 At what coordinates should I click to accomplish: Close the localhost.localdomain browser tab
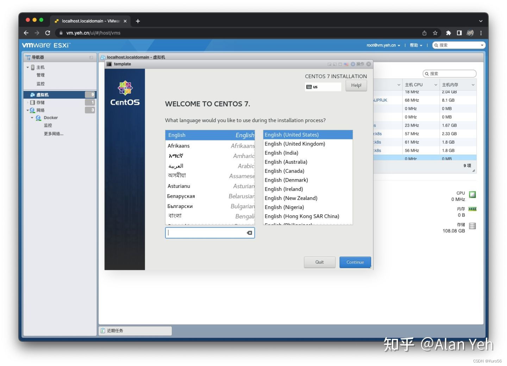pyautogui.click(x=125, y=21)
